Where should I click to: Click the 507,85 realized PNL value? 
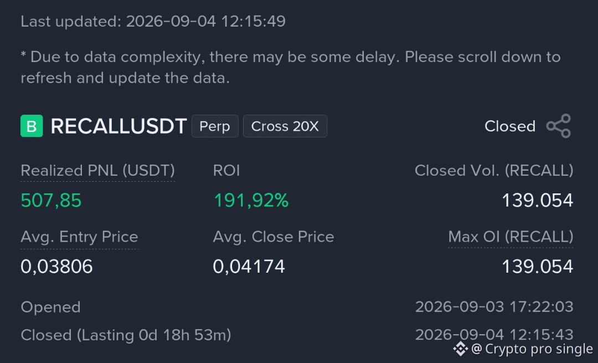[51, 201]
